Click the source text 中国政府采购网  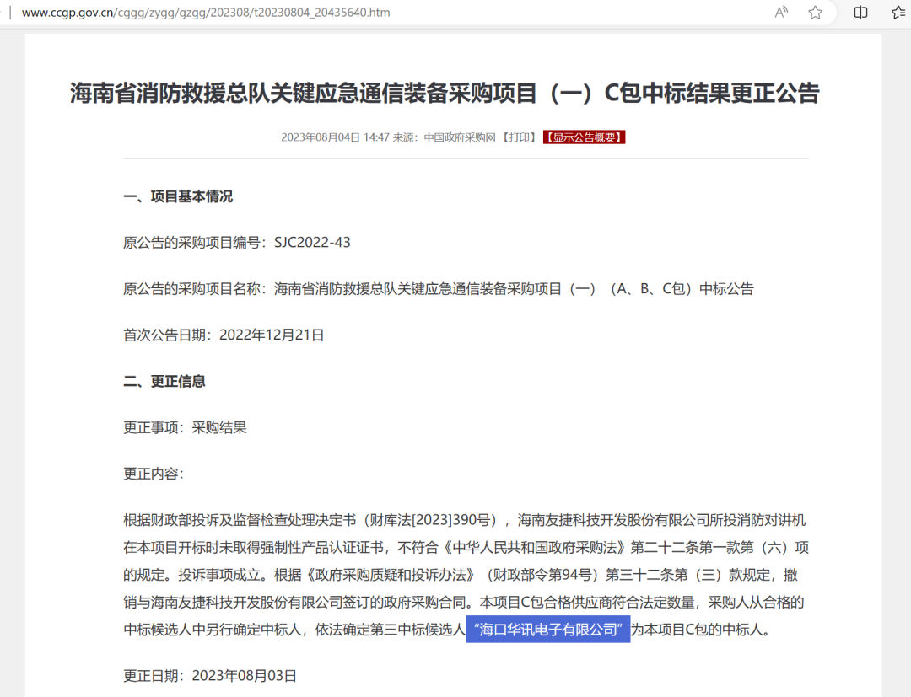(460, 137)
